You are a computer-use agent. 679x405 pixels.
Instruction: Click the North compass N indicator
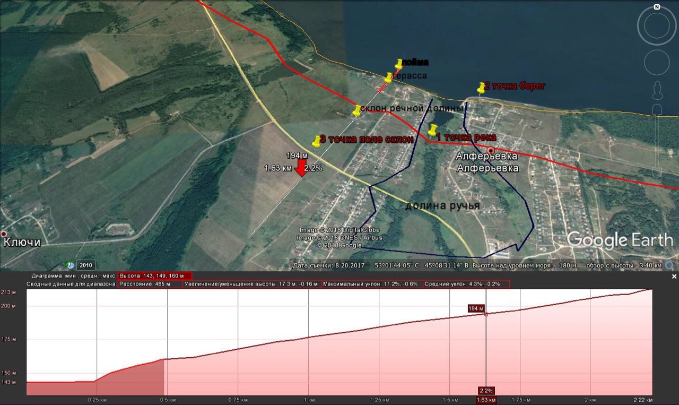[x=657, y=7]
